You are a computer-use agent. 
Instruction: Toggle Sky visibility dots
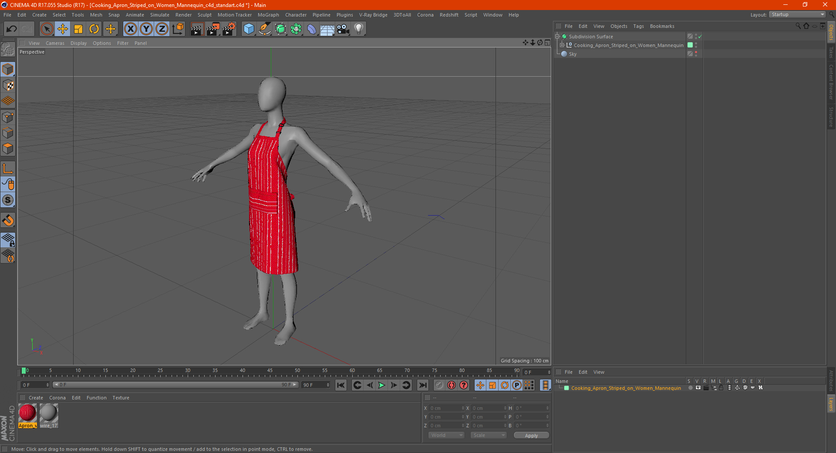point(696,54)
